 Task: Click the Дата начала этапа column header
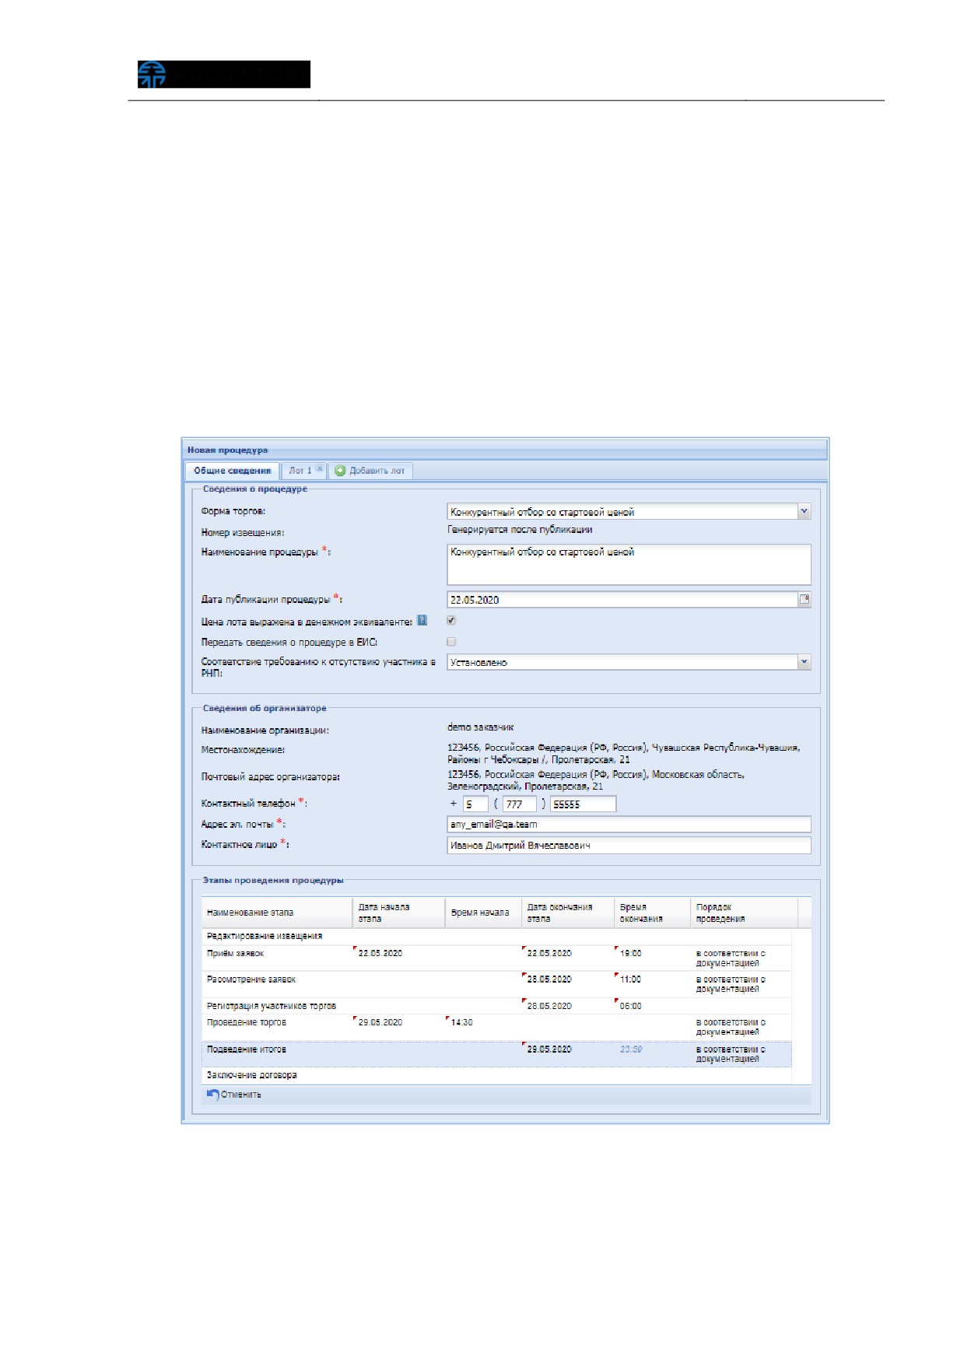click(398, 913)
